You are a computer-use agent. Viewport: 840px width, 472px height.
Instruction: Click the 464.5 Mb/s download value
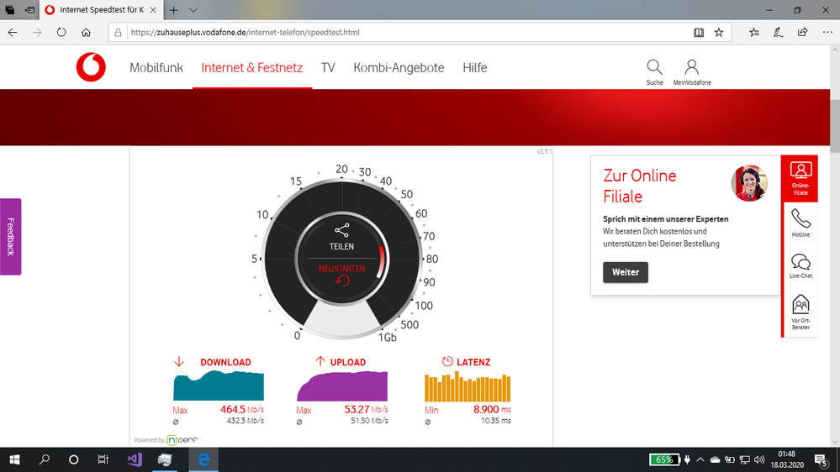(x=241, y=409)
